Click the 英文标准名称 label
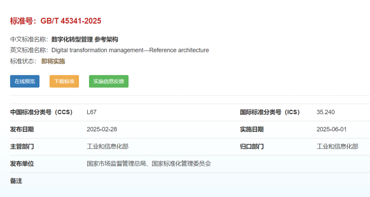370x197 pixels. point(29,50)
